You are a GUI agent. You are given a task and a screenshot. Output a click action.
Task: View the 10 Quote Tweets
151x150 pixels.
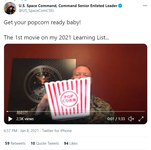pos(45,143)
